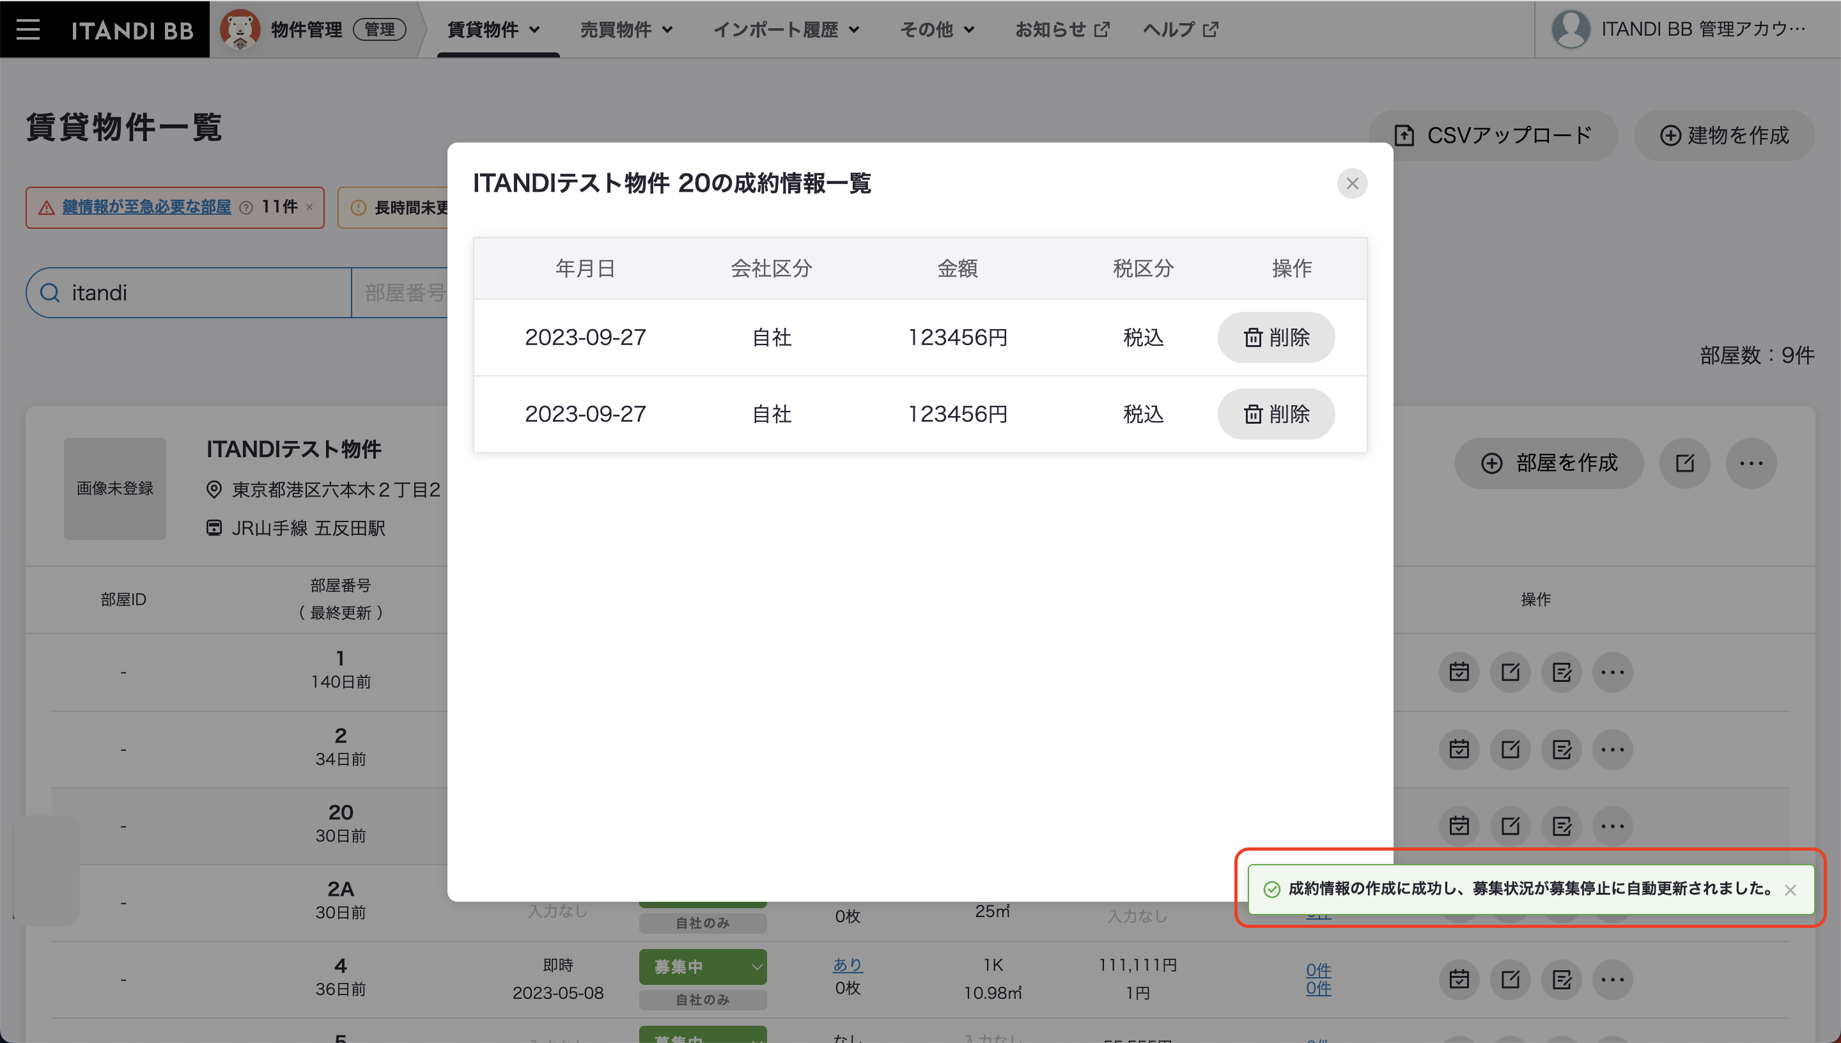Open more options for room 20
The height and width of the screenshot is (1043, 1841).
coord(1613,826)
